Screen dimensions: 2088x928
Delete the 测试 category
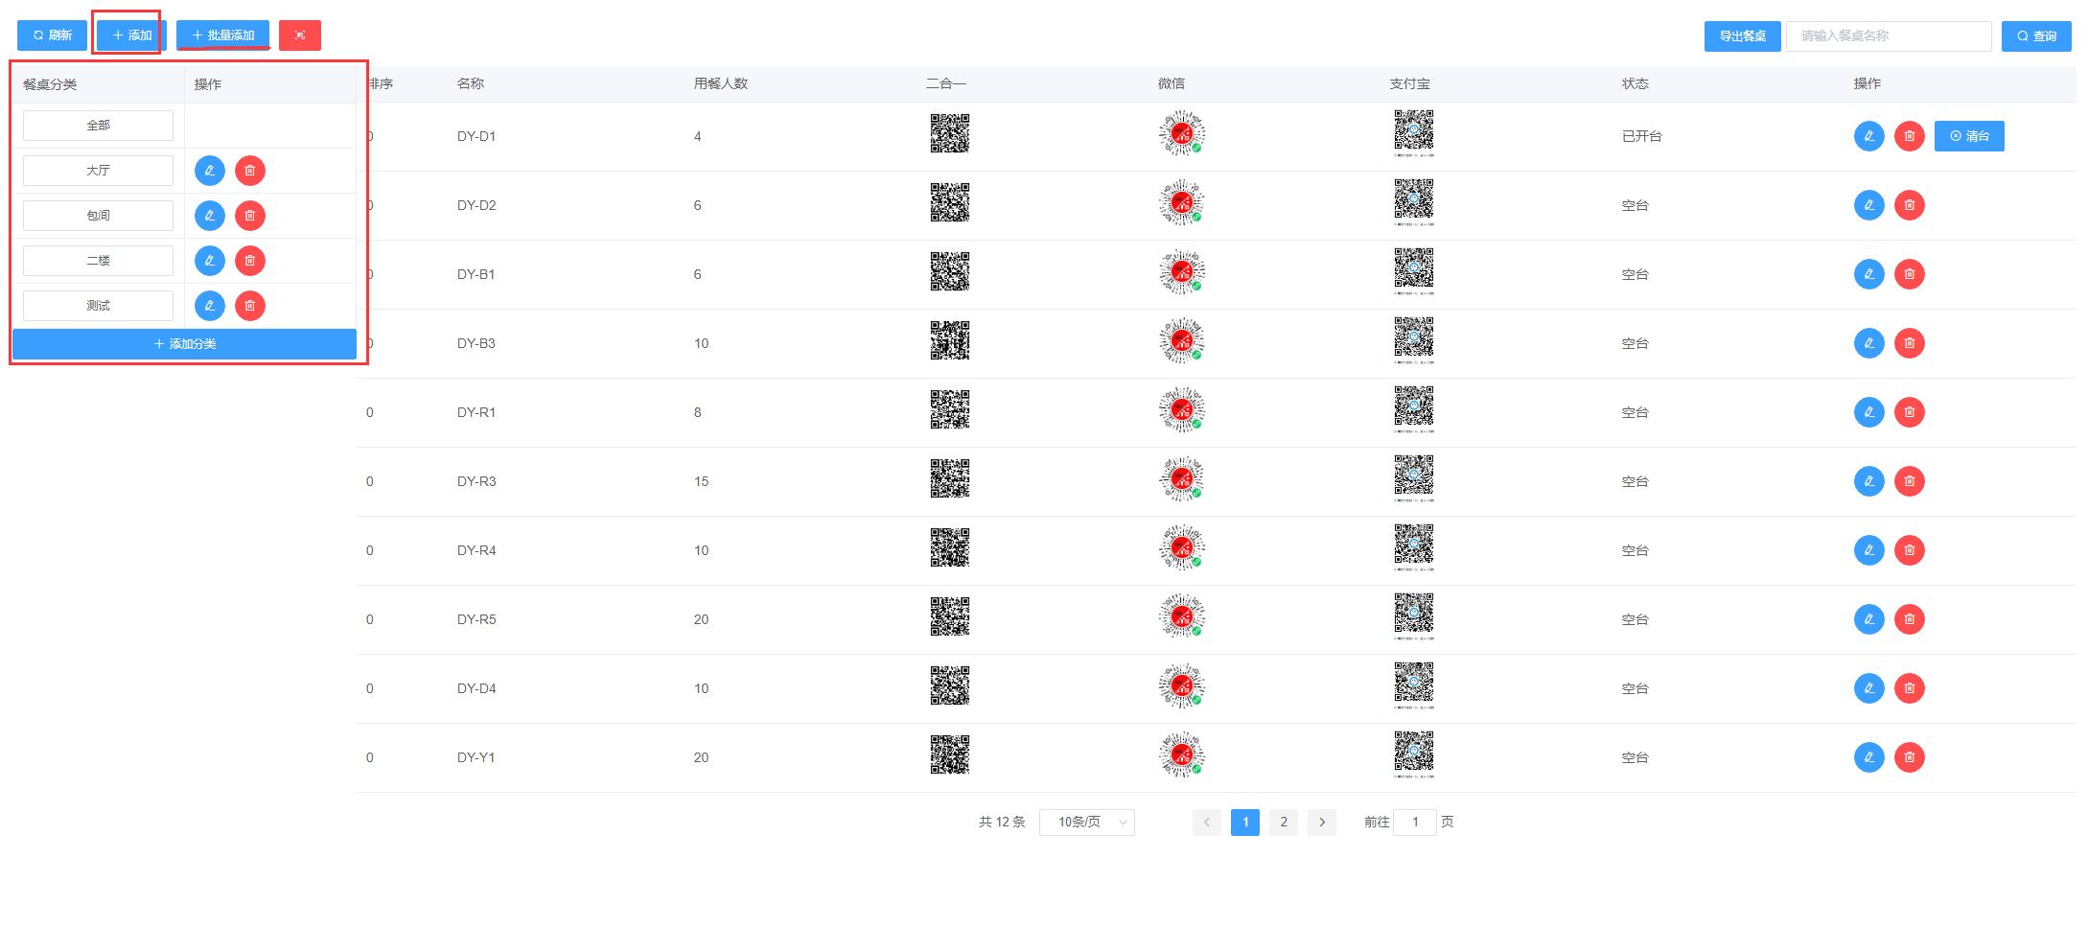coord(250,306)
